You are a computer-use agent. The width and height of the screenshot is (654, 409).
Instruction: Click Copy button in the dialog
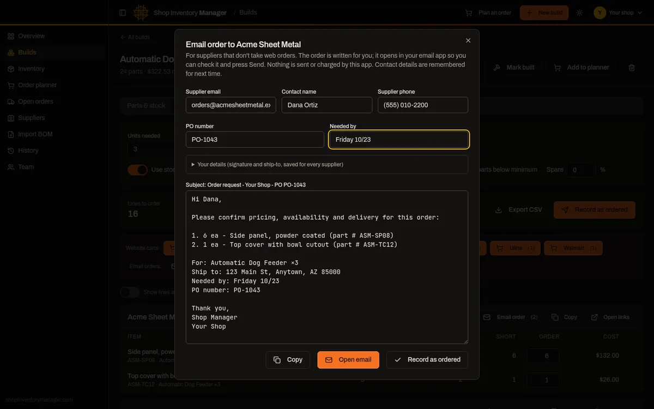288,360
